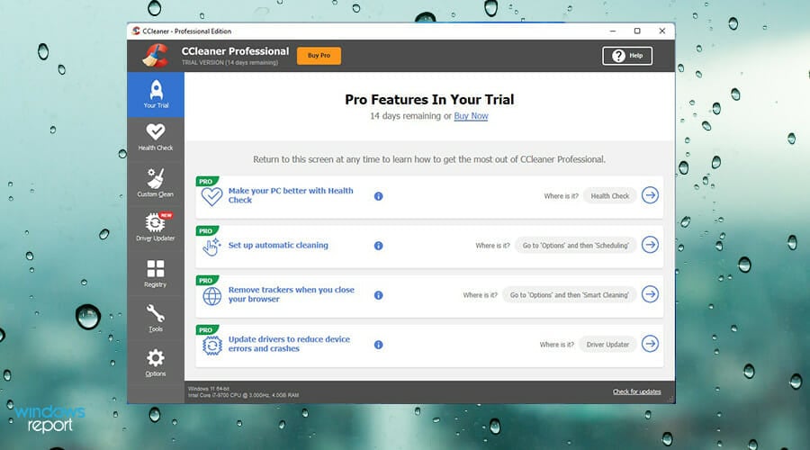Click the CCleaner logo in header
Image resolution: width=810 pixels, height=450 pixels.
tap(156, 56)
